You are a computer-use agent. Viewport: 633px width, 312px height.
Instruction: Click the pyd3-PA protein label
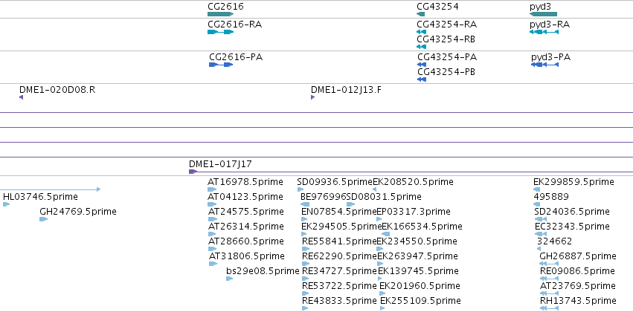pos(550,57)
